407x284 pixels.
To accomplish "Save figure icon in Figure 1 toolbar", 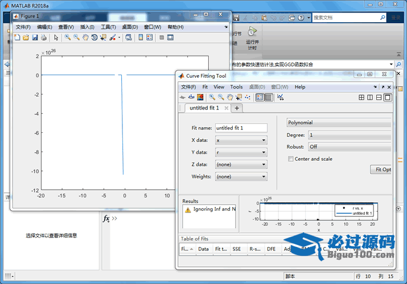I will [x=35, y=37].
